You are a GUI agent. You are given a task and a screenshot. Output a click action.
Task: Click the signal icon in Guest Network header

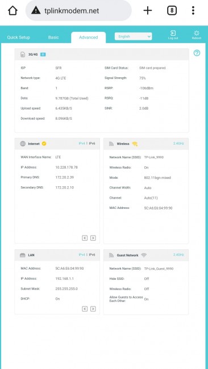pyautogui.click(x=111, y=255)
